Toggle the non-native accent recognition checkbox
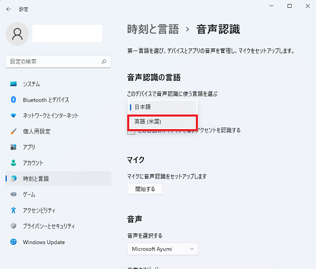This screenshot has width=316, height=269. [x=131, y=132]
